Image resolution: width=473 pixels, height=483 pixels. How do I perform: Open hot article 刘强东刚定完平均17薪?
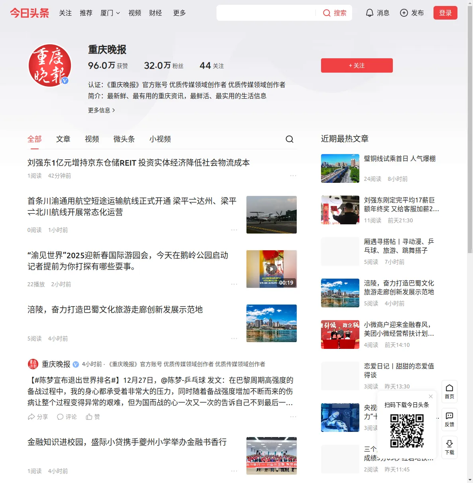point(402,204)
